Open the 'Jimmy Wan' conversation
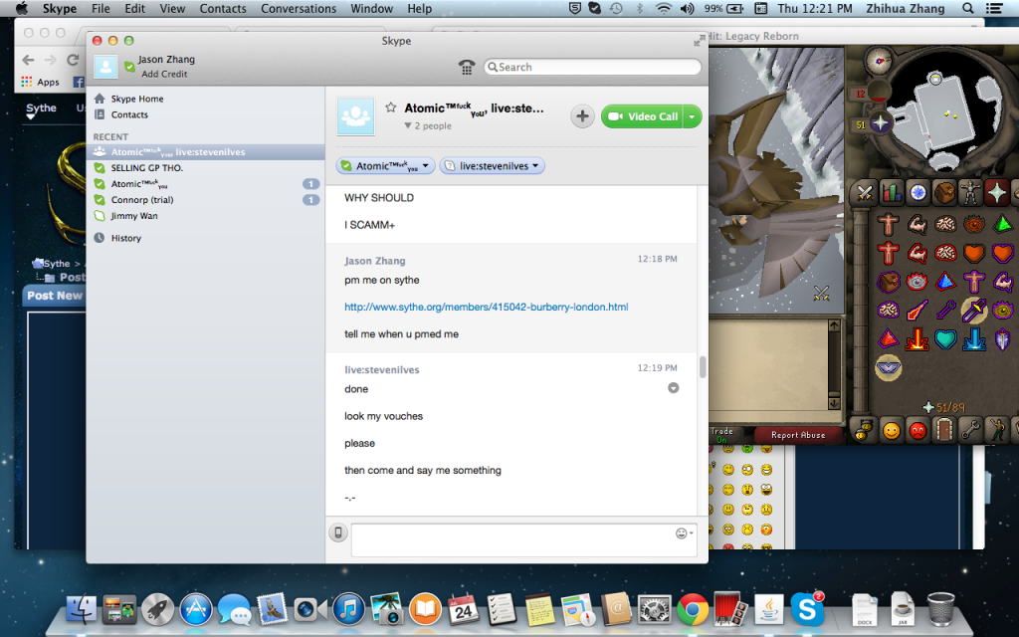 pos(205,216)
